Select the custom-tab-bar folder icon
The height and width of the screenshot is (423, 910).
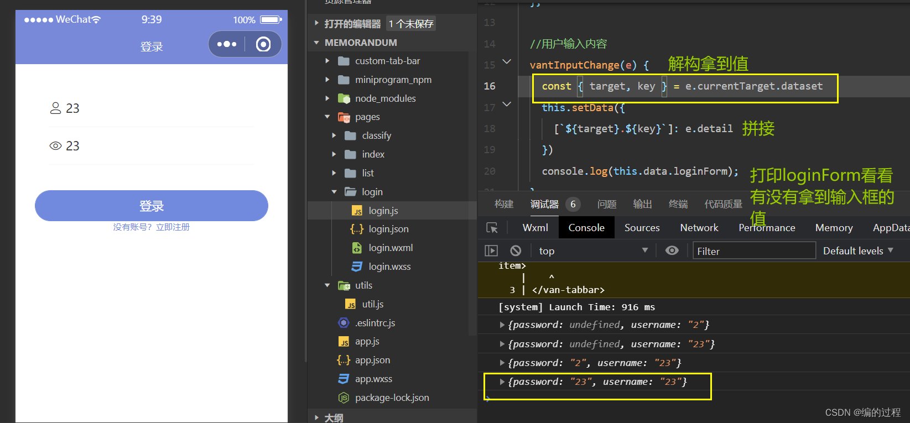tap(344, 61)
